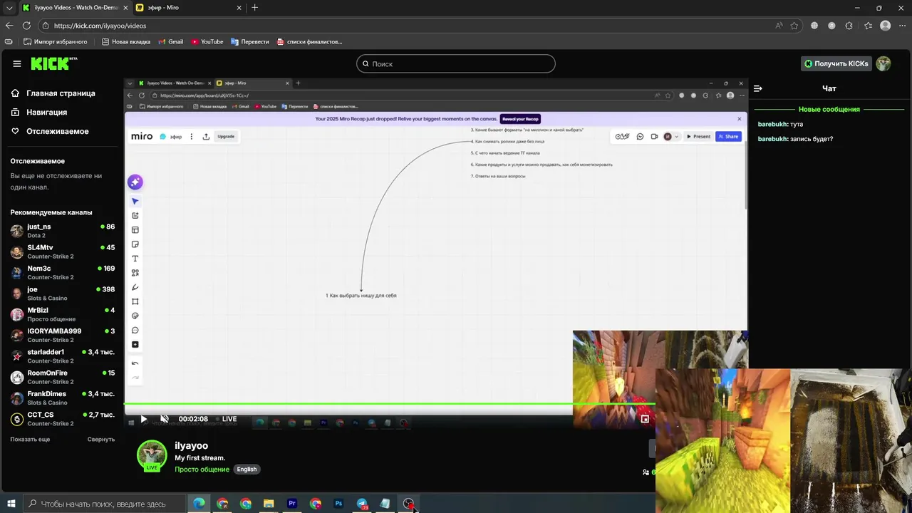Open recommended channel MrBizi
Screen dimensions: 912x513
pyautogui.click(x=63, y=315)
